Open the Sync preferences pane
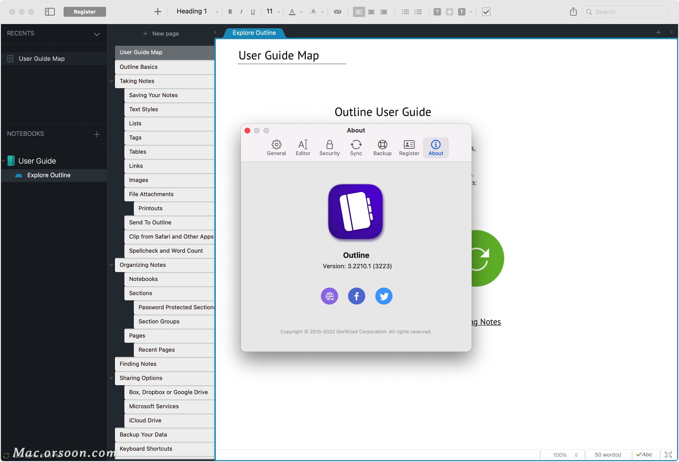Screen dimensions: 679x462 pos(356,147)
